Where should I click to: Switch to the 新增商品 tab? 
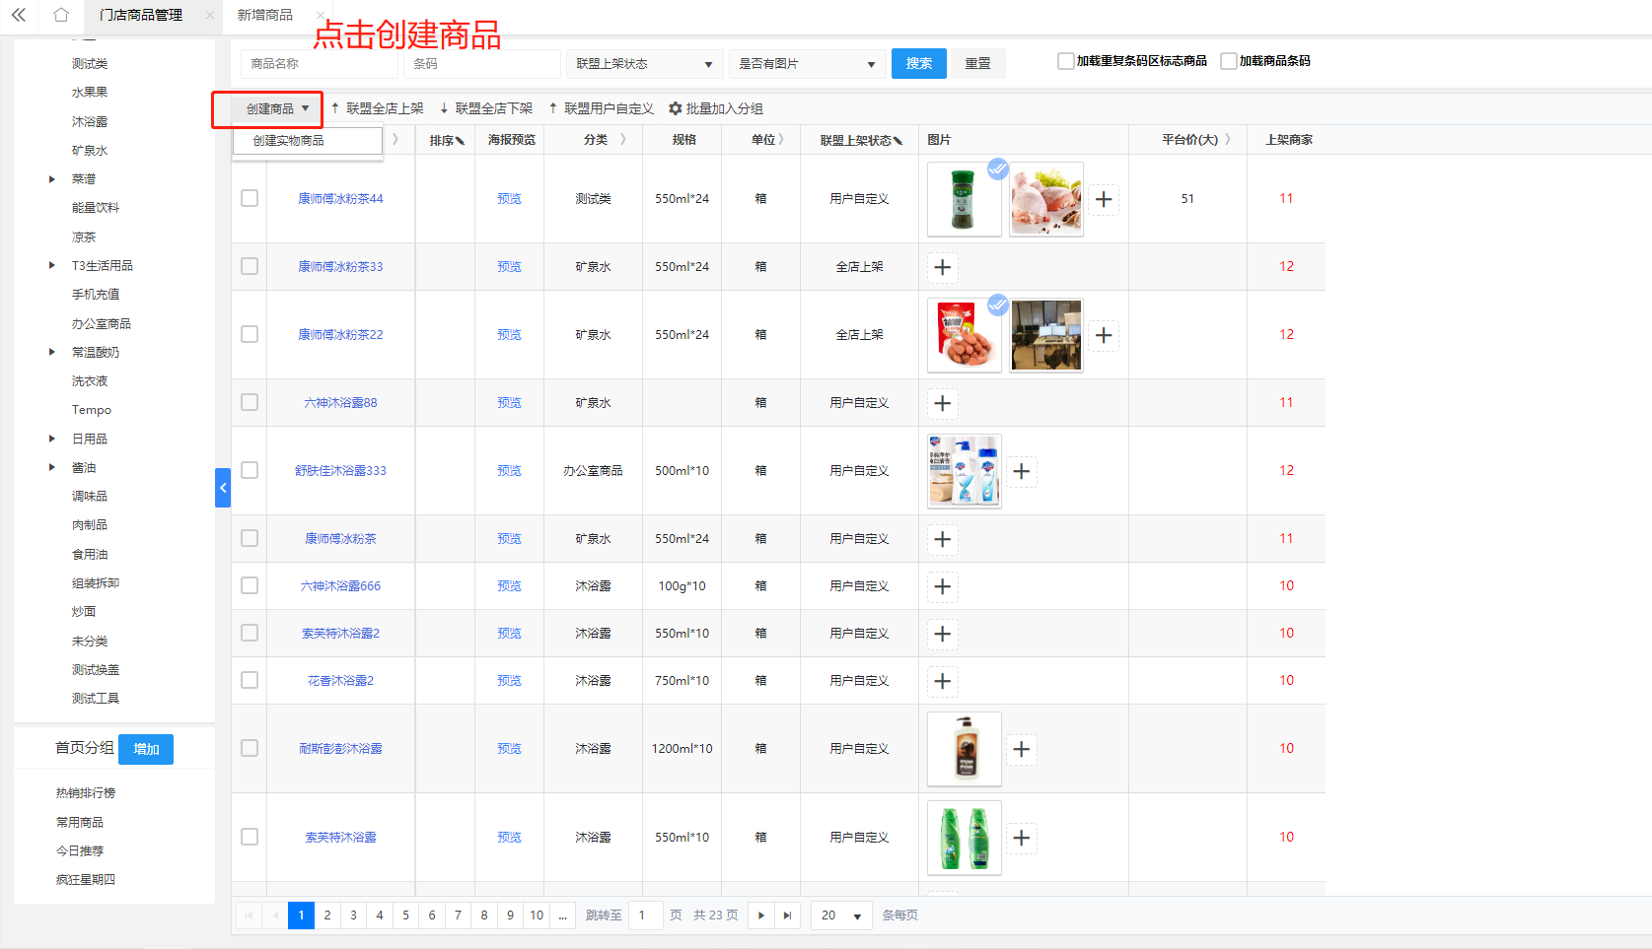265,15
